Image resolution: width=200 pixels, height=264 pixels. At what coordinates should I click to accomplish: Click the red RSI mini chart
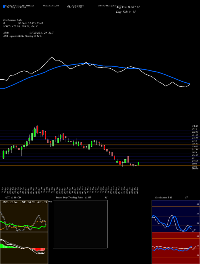(x=176, y=248)
